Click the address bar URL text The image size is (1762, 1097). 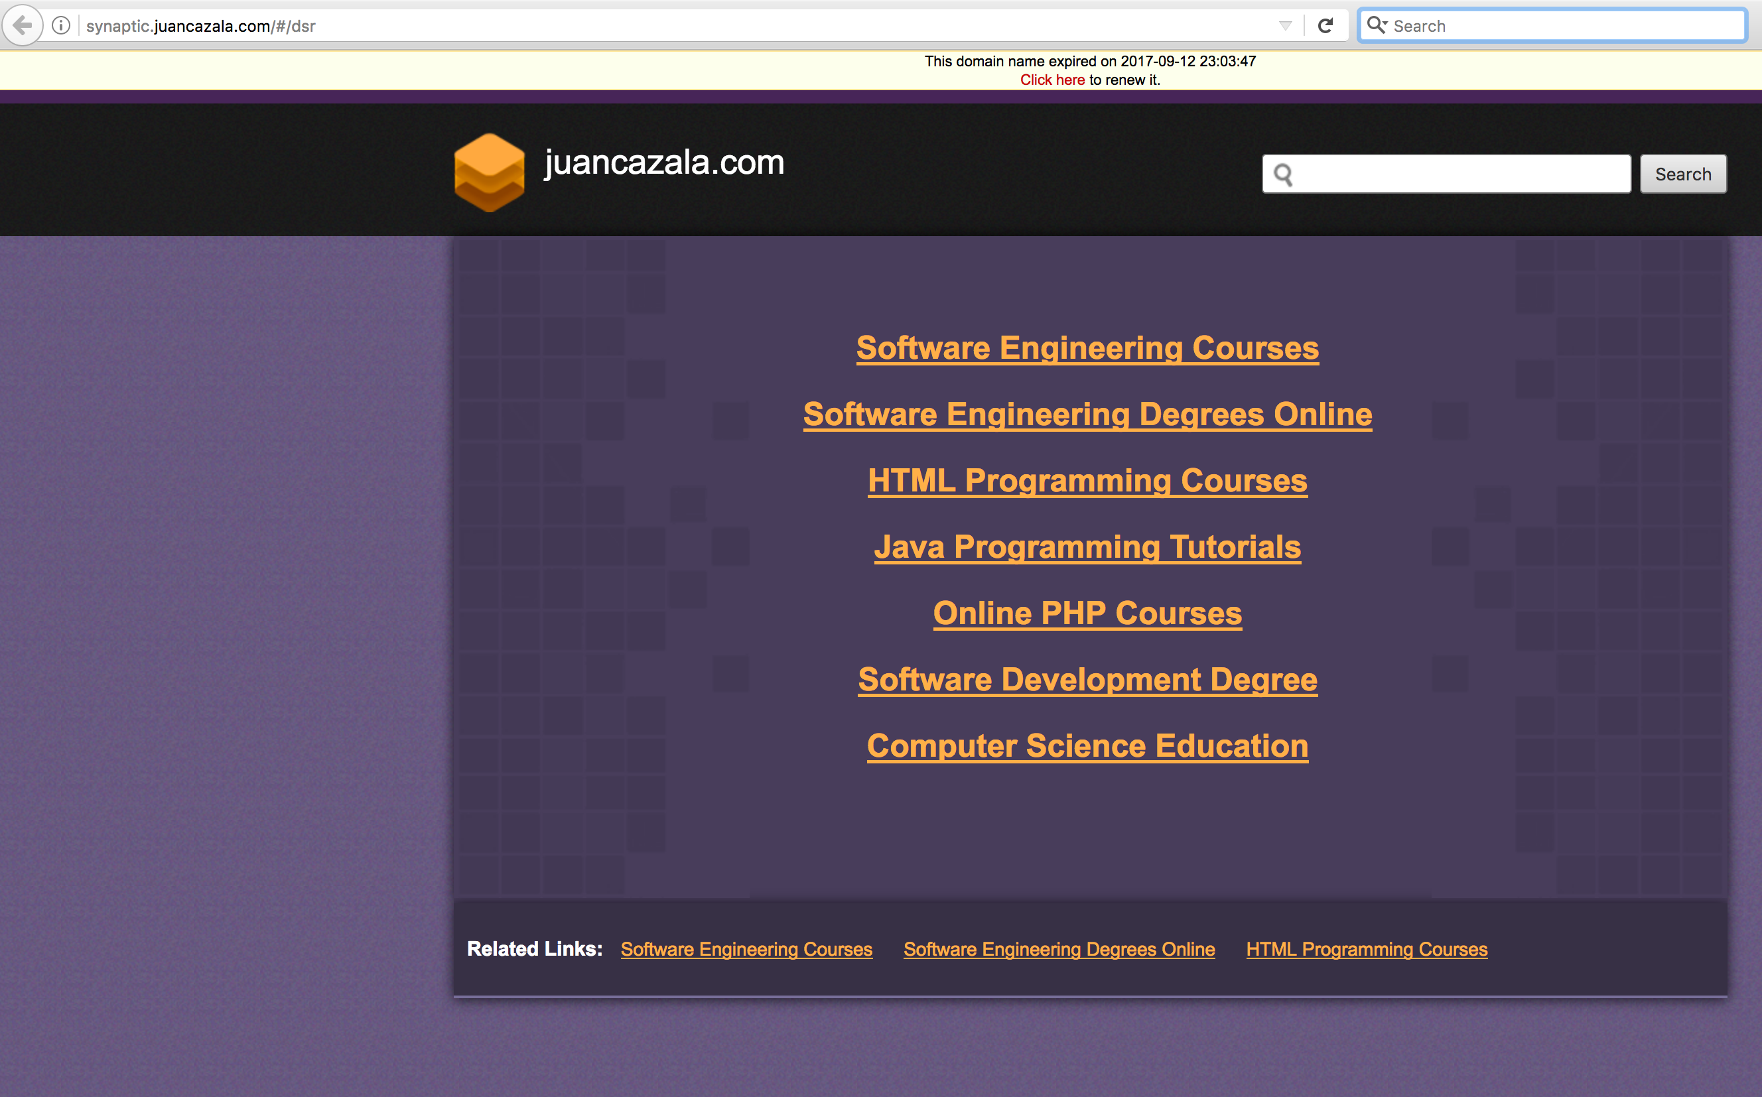pyautogui.click(x=201, y=26)
